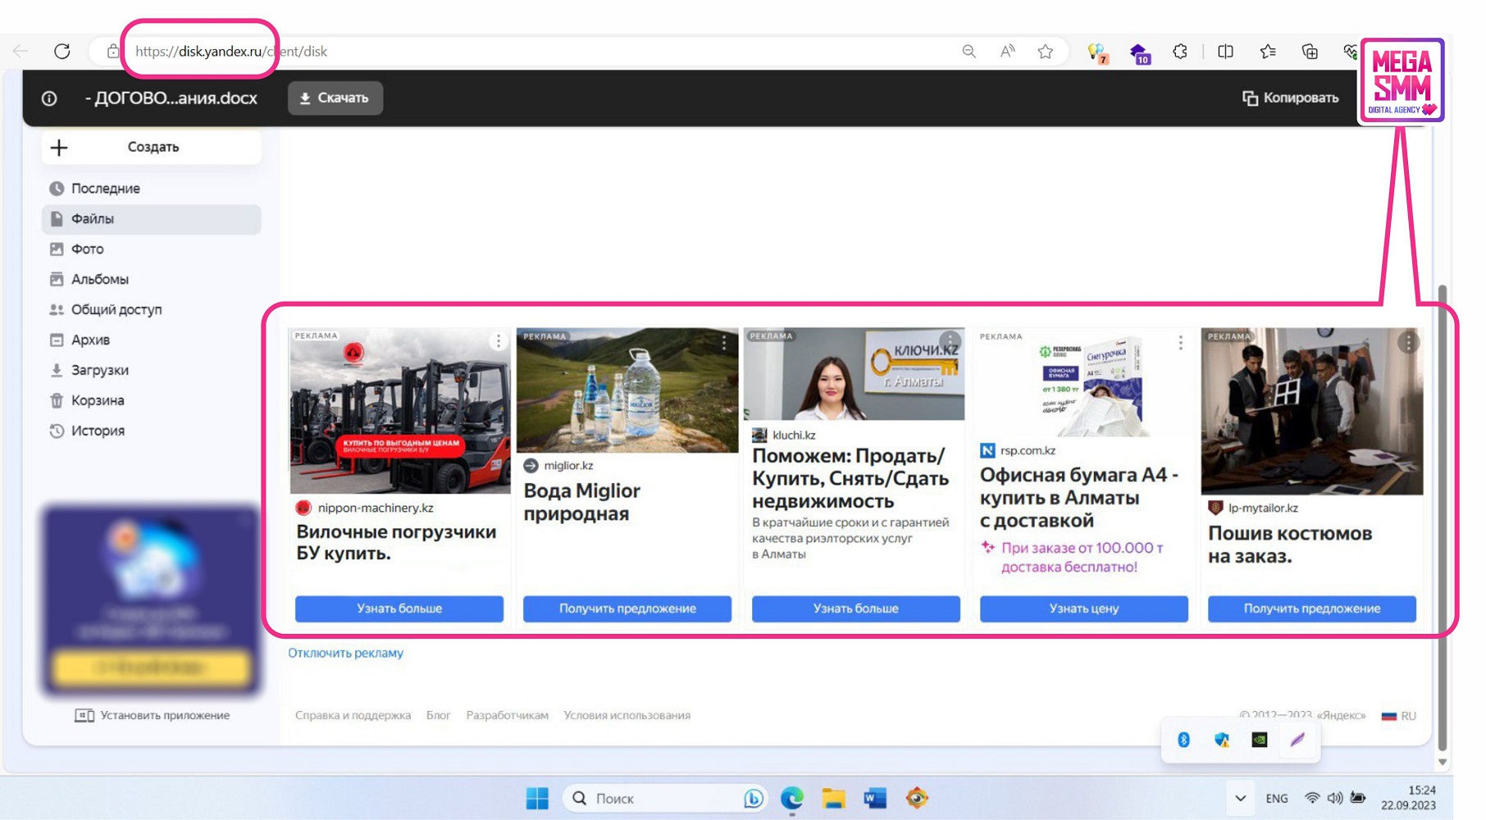Click the browser refresh icon
1486x820 pixels.
coord(62,52)
